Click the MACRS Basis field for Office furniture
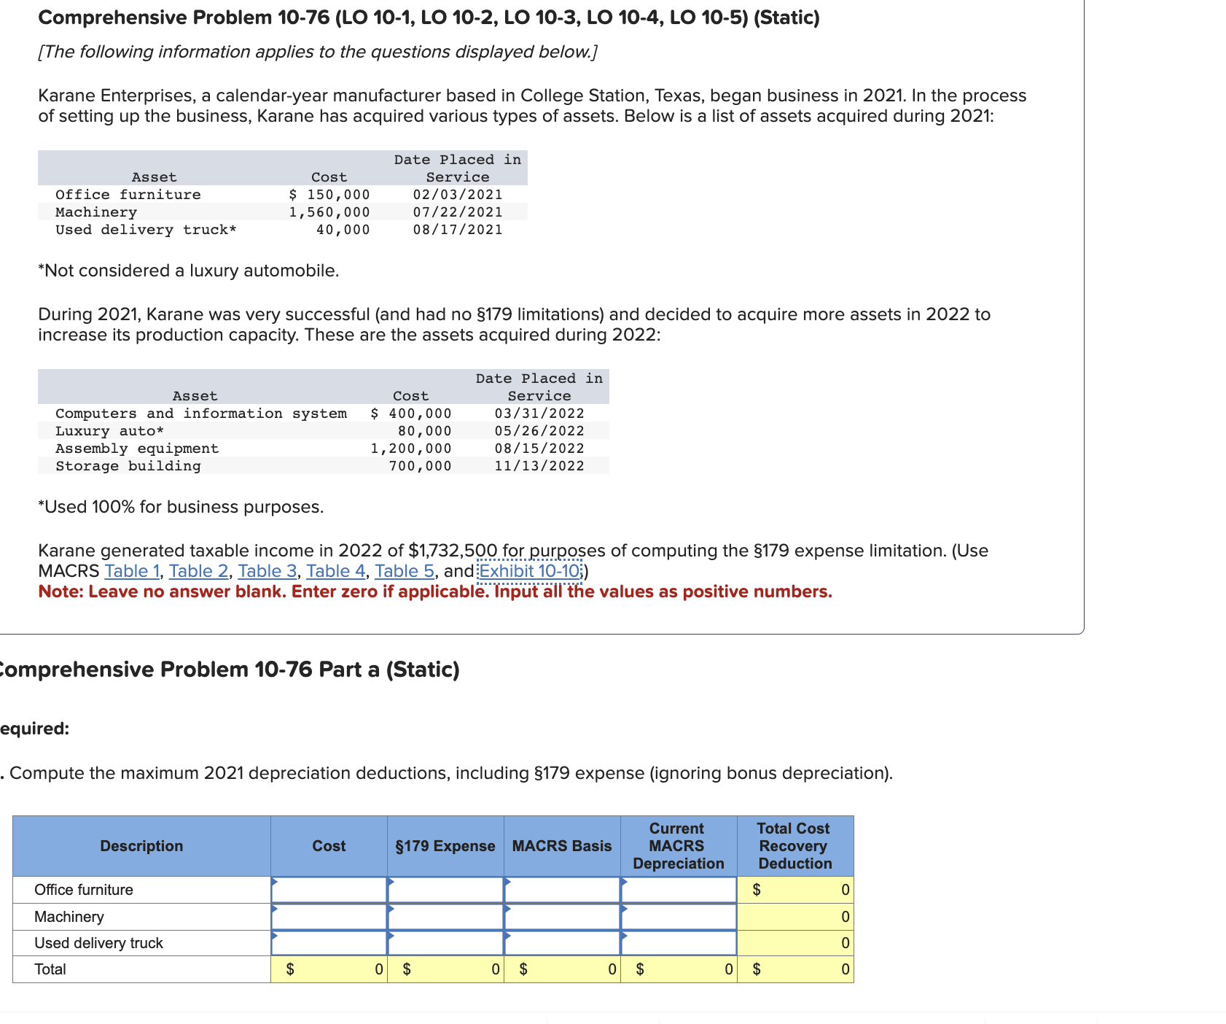Screen dimensions: 1226x1024 click(561, 889)
